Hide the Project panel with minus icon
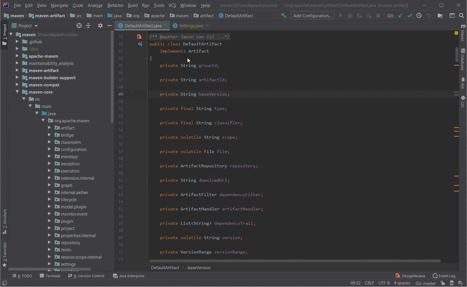 109,26
